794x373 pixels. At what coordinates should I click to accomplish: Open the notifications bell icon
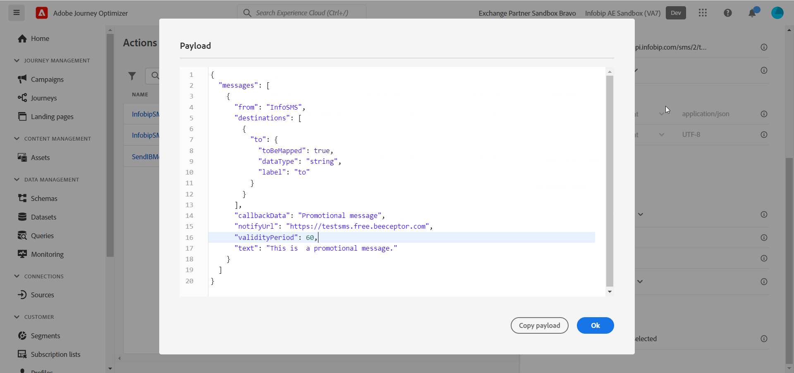[752, 13]
